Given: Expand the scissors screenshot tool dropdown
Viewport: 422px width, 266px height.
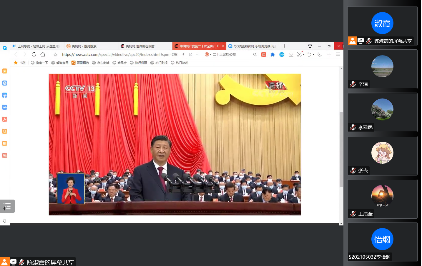Looking at the screenshot, I should [x=304, y=55].
